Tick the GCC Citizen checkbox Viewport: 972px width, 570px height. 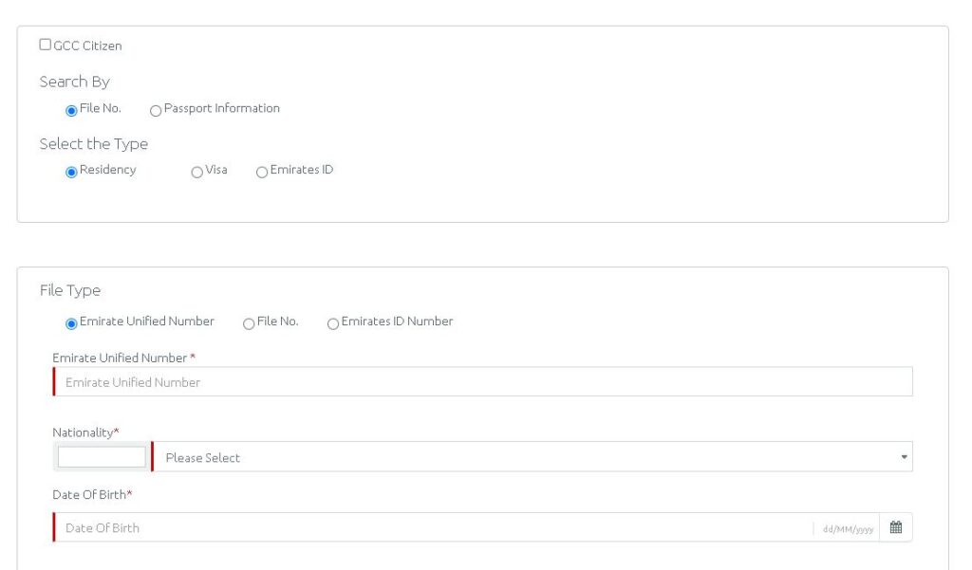tap(46, 45)
